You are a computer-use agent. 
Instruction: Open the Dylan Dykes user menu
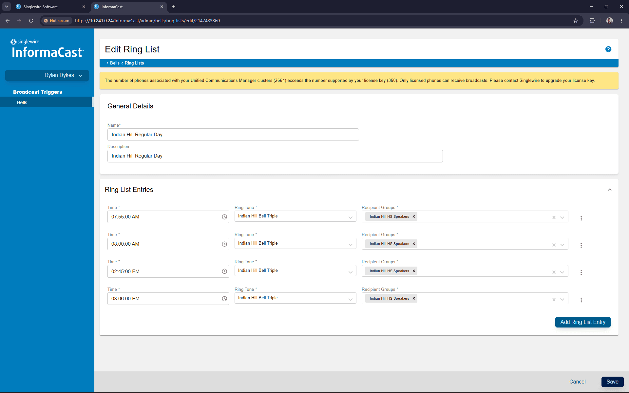point(47,75)
